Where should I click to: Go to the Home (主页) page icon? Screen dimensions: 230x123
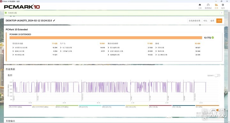[200, 5]
